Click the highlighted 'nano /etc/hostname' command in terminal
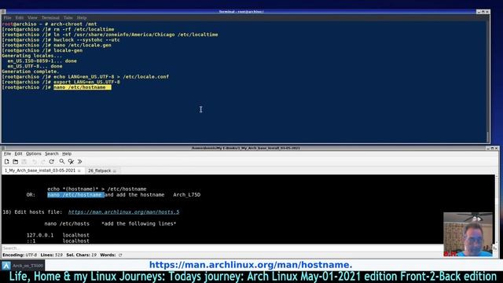The image size is (503, 283). (x=82, y=87)
